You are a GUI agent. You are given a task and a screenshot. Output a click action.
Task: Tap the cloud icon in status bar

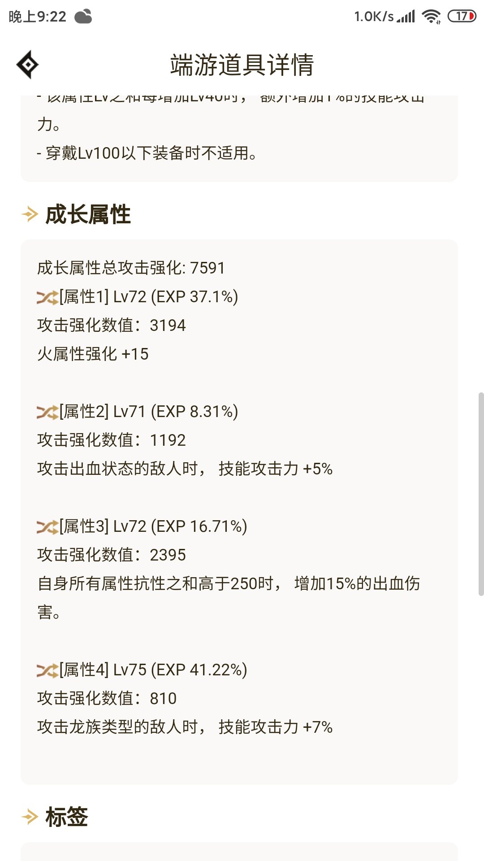83,17
